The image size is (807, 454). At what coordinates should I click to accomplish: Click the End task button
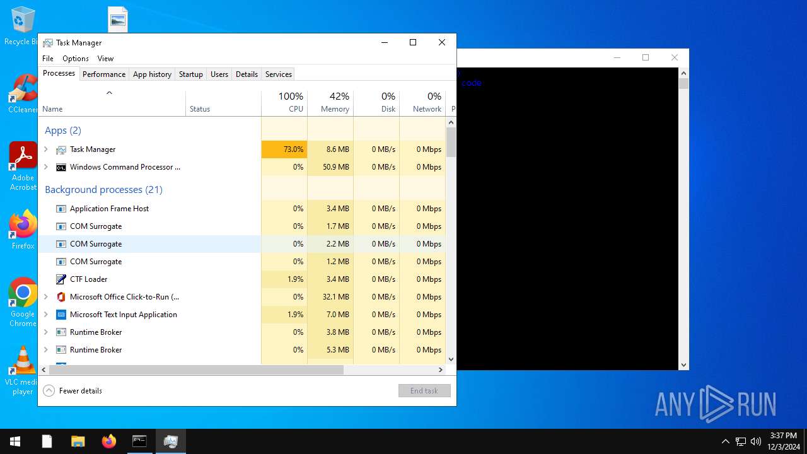click(x=424, y=391)
